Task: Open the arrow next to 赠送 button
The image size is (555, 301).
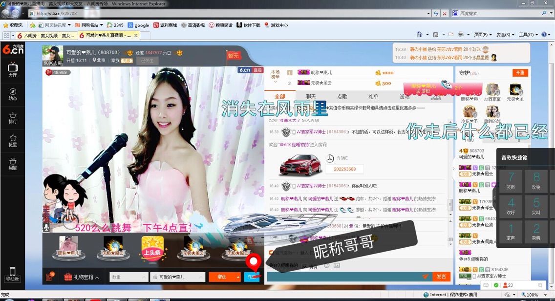Action: tap(238, 277)
